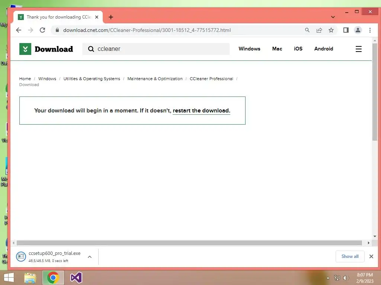381x285 pixels.
Task: Go to Windows breadcrumb
Action: click(x=47, y=79)
